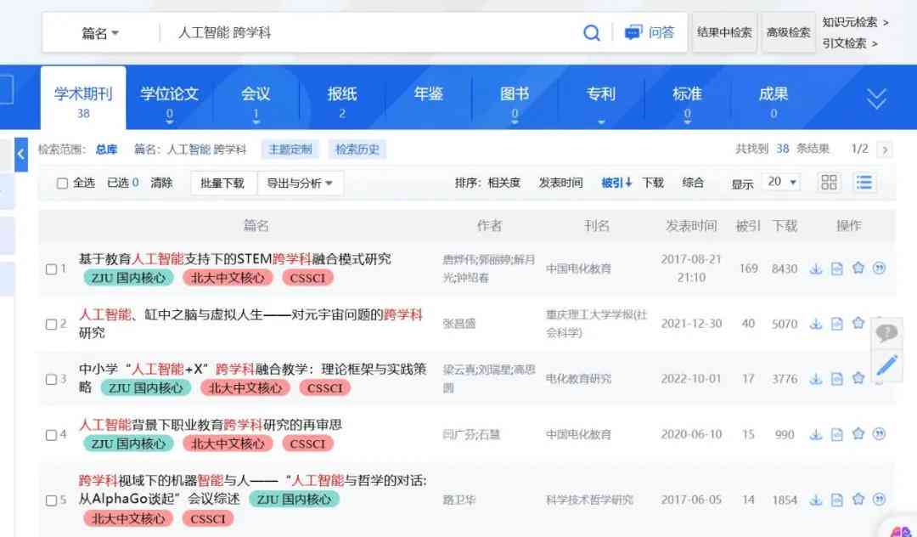Favorite the 中小学人工智能+X article

click(x=858, y=378)
